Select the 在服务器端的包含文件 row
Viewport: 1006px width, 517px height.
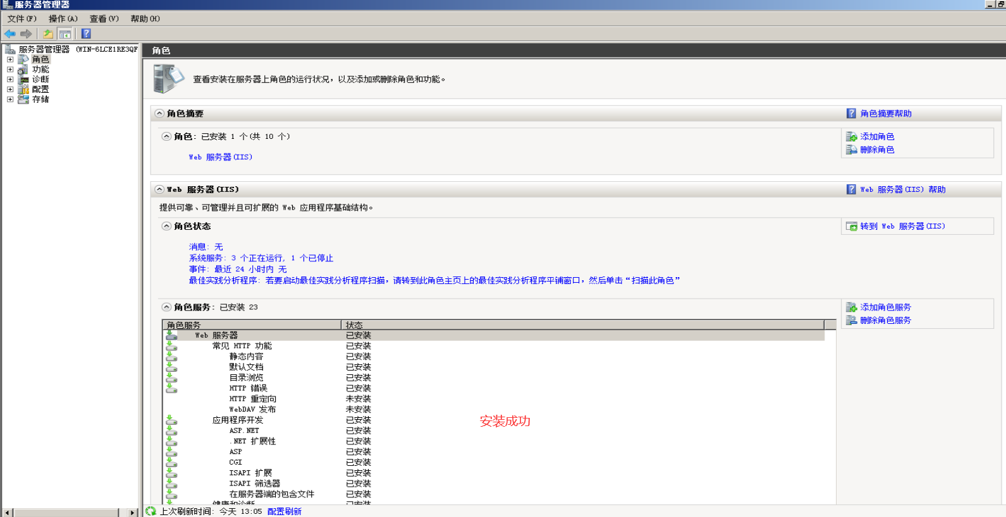(493, 494)
